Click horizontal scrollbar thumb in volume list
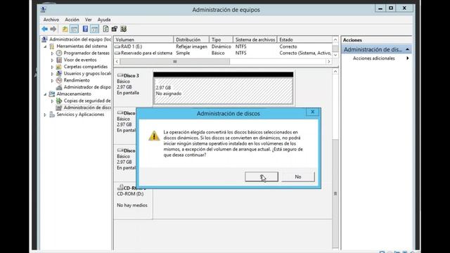The image size is (450, 253). (x=175, y=61)
